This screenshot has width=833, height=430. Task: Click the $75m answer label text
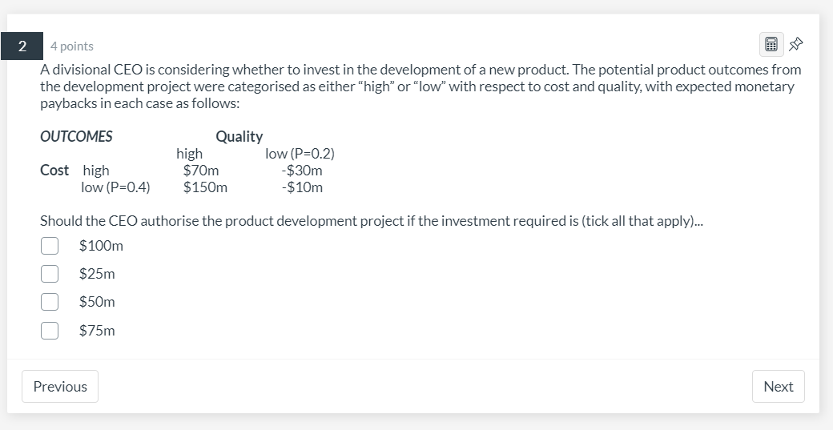coord(97,331)
